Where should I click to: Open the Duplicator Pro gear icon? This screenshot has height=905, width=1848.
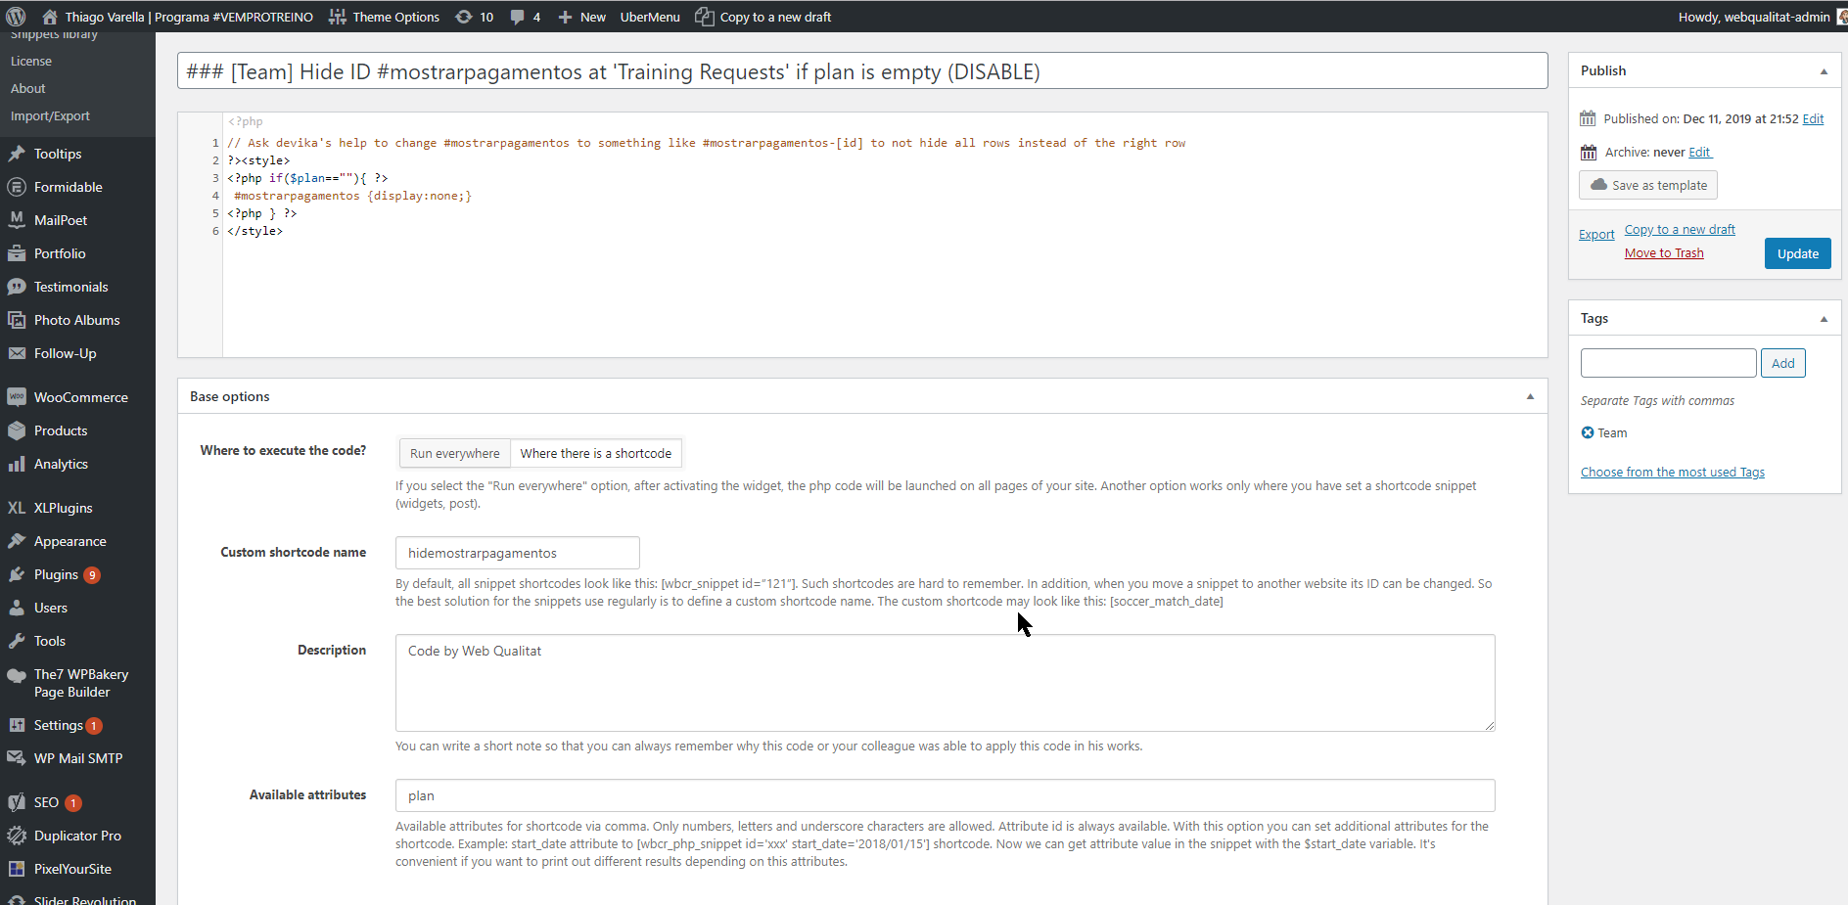coord(17,836)
